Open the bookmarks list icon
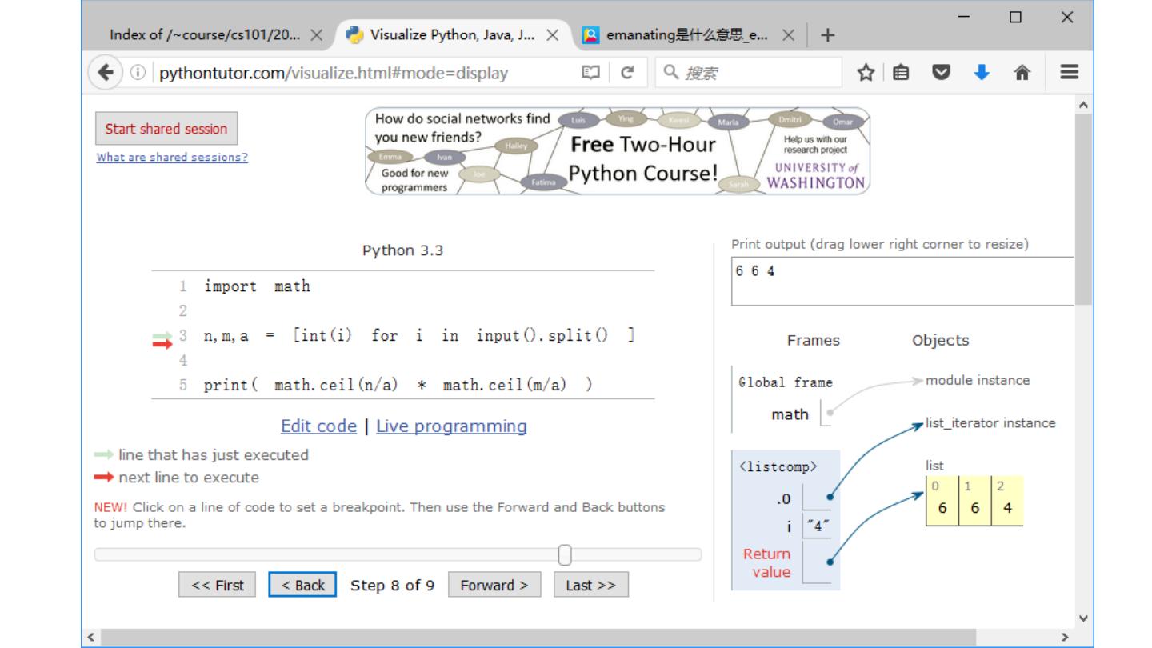 pos(901,73)
